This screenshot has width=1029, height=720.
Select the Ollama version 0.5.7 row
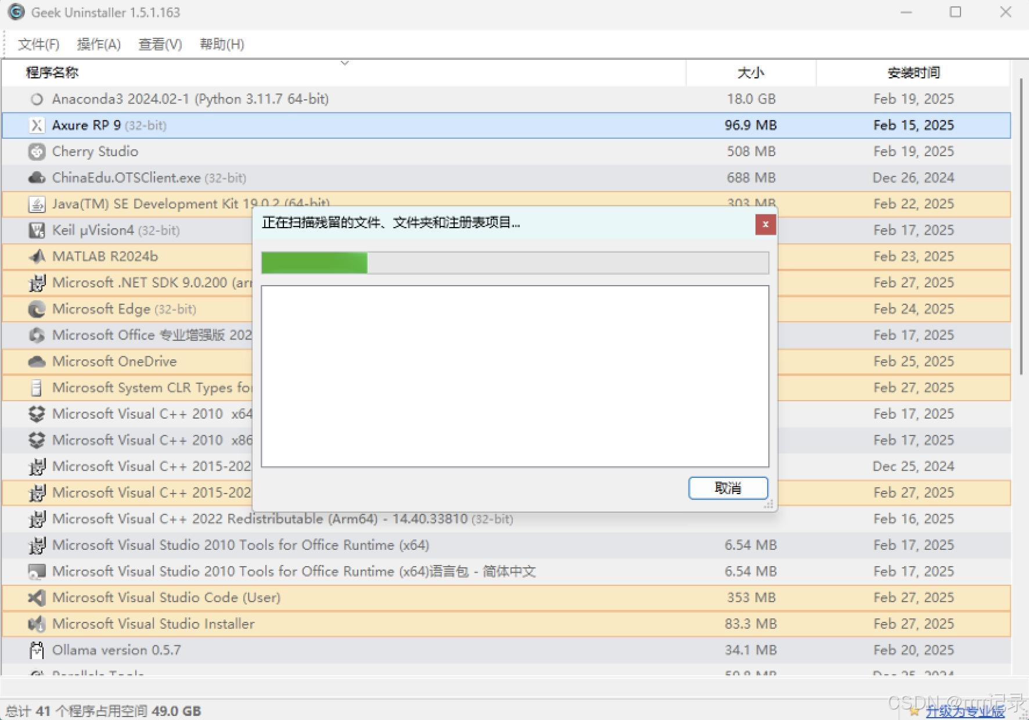pos(506,650)
